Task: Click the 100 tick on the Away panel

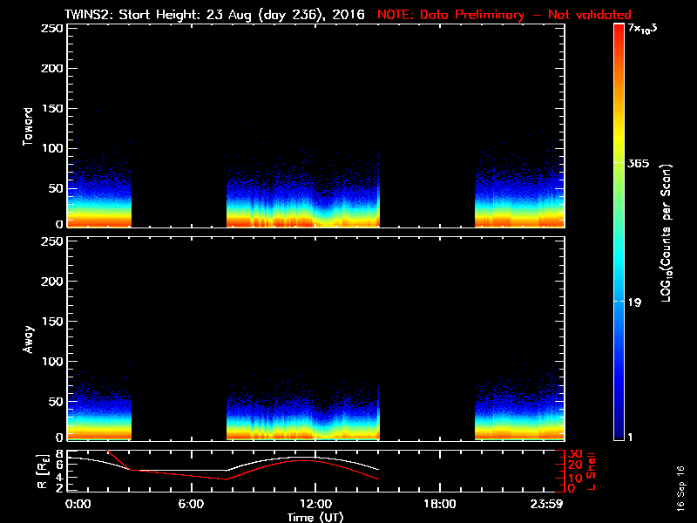Action: (51, 361)
